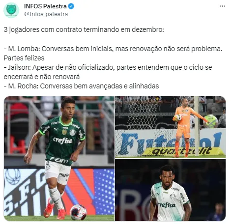Click the Jailson contract line
The height and width of the screenshot is (224, 232).
(108, 72)
